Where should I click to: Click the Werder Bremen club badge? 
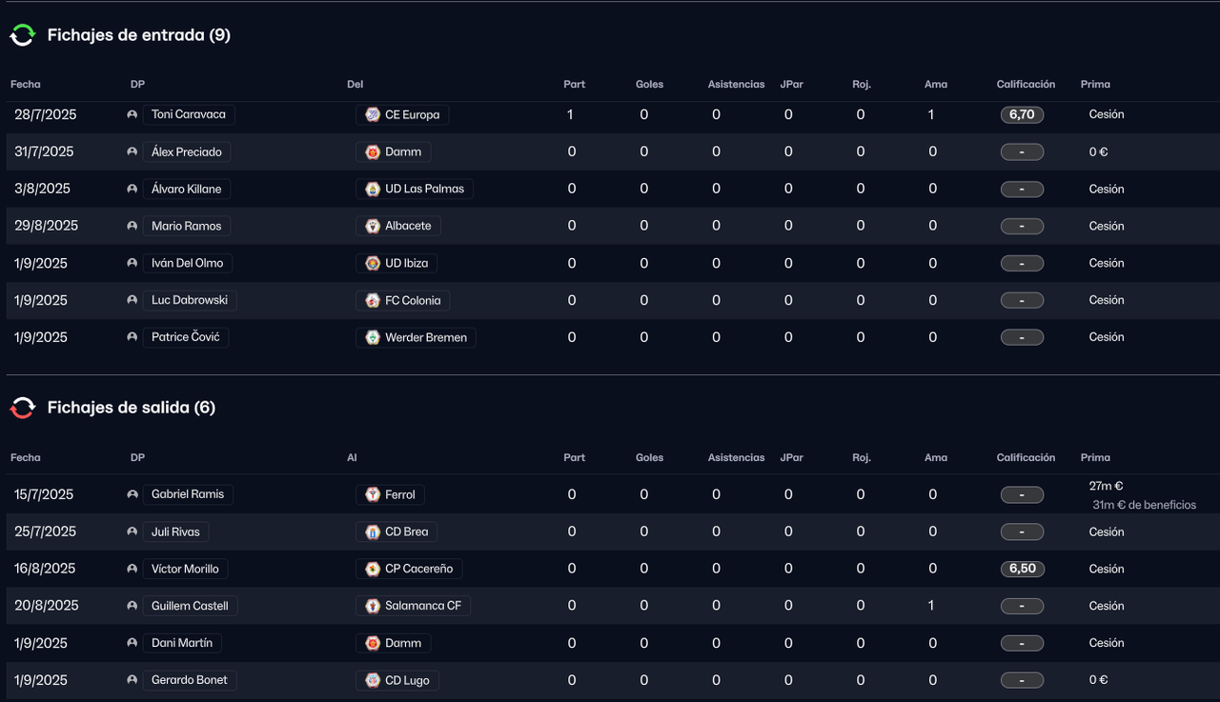(x=373, y=337)
